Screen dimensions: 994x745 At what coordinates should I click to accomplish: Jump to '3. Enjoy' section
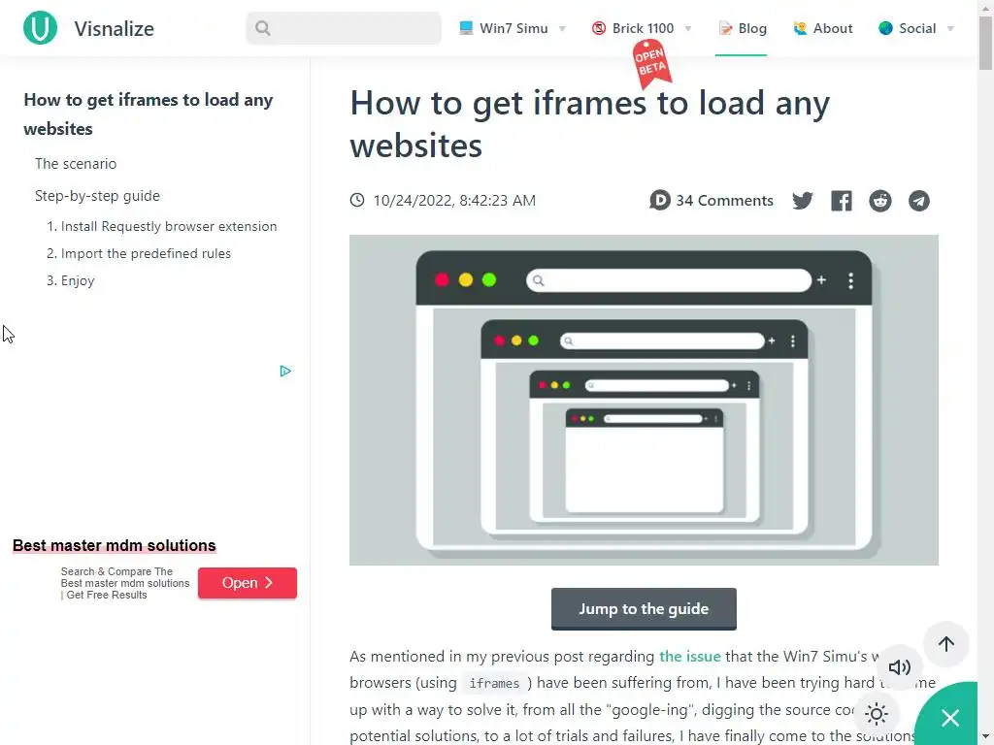[70, 280]
